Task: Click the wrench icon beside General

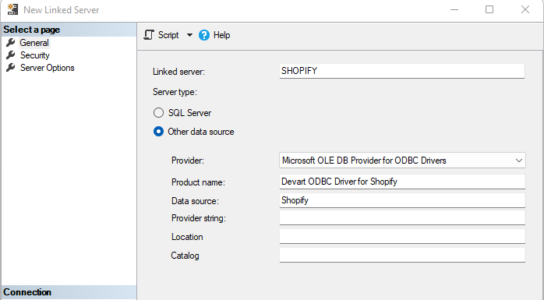Action: 11,43
